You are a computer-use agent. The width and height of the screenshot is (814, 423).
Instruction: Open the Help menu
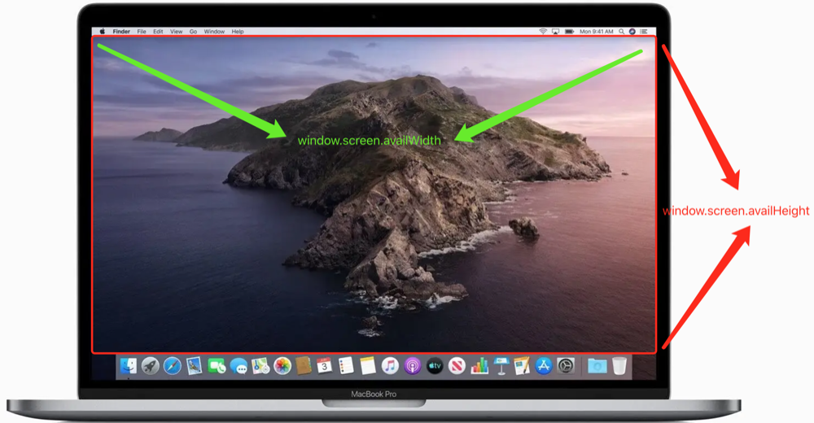238,31
